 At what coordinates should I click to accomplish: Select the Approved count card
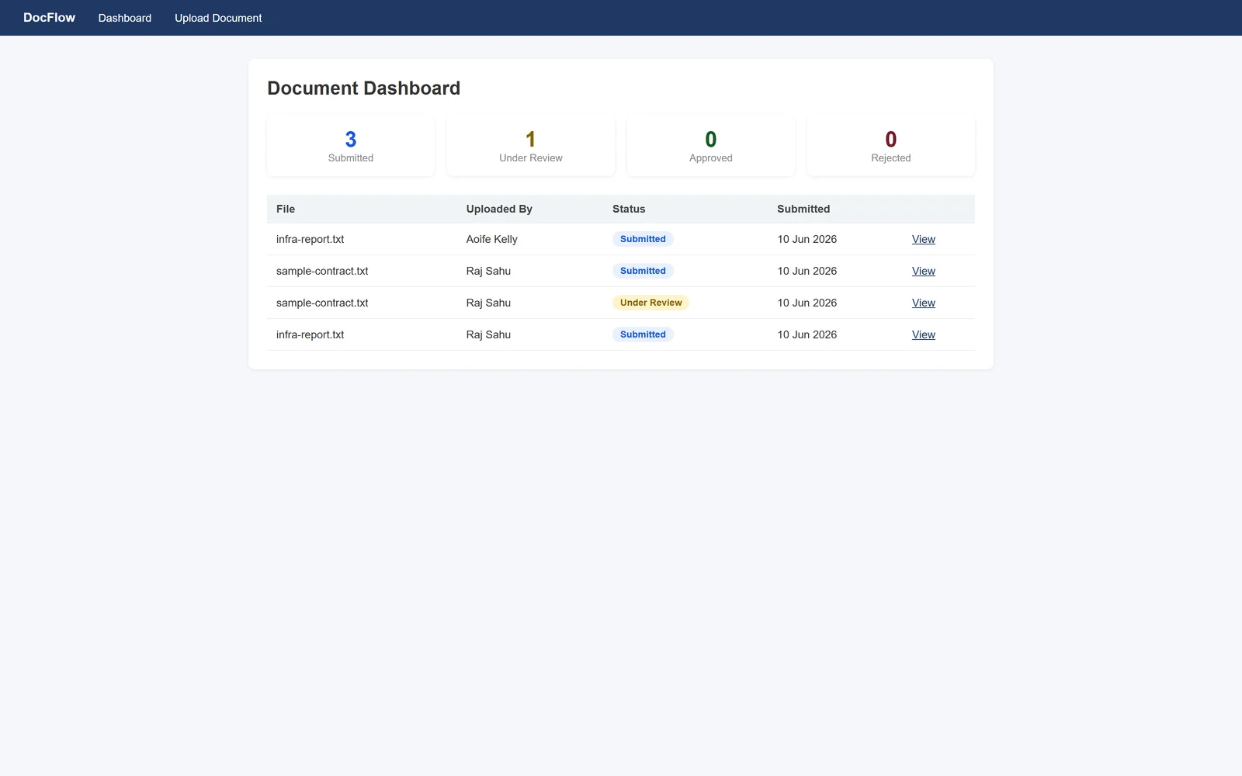click(711, 146)
